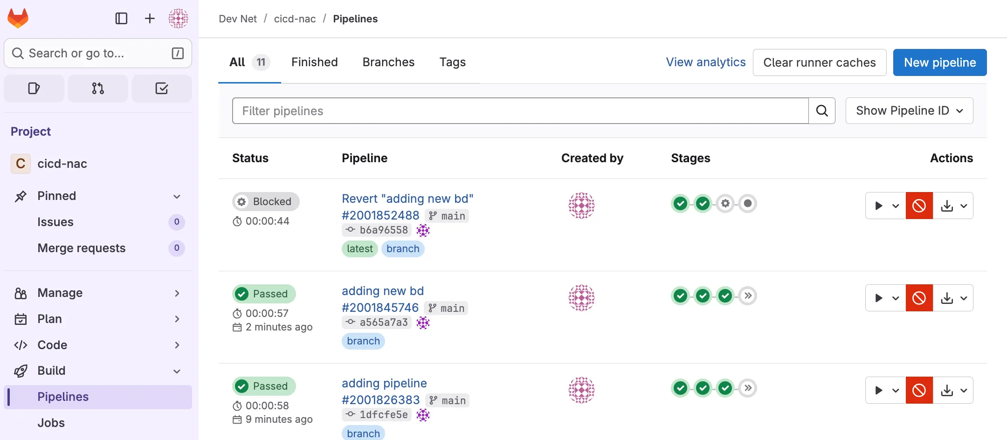Open the assigned issues icon shortcut
This screenshot has width=1007, height=440.
click(x=34, y=88)
